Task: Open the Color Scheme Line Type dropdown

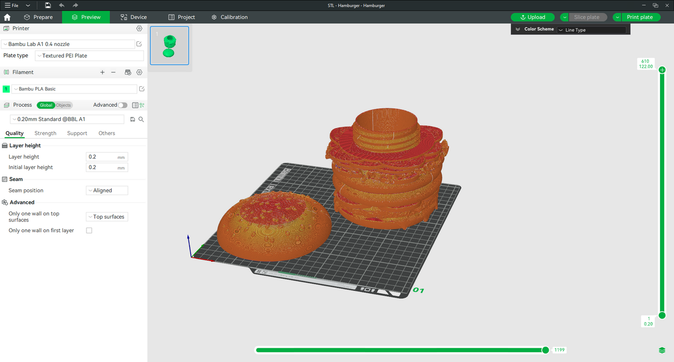Action: (x=591, y=30)
